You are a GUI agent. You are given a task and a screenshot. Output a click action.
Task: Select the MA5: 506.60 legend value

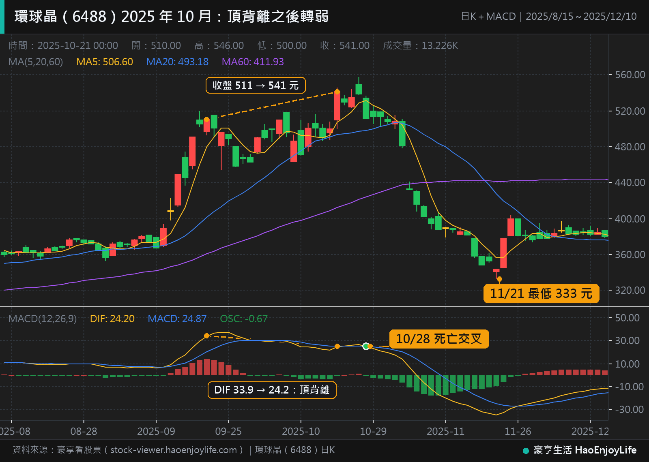[x=105, y=62]
